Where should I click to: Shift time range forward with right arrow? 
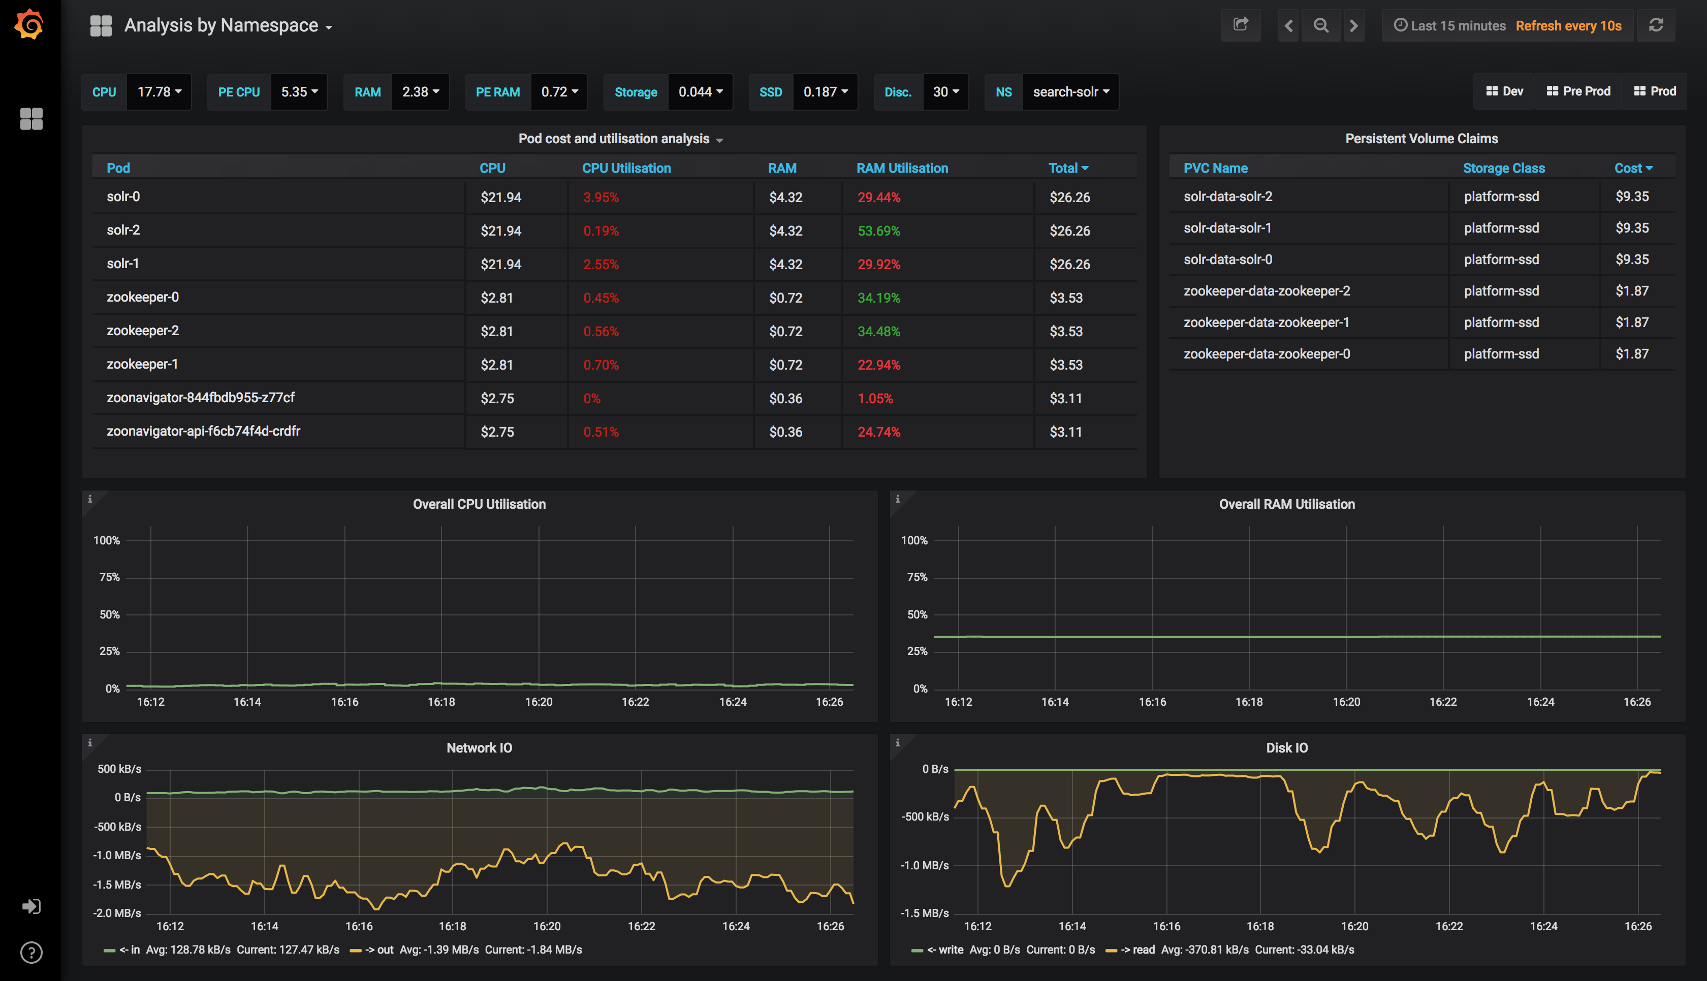[x=1353, y=25]
